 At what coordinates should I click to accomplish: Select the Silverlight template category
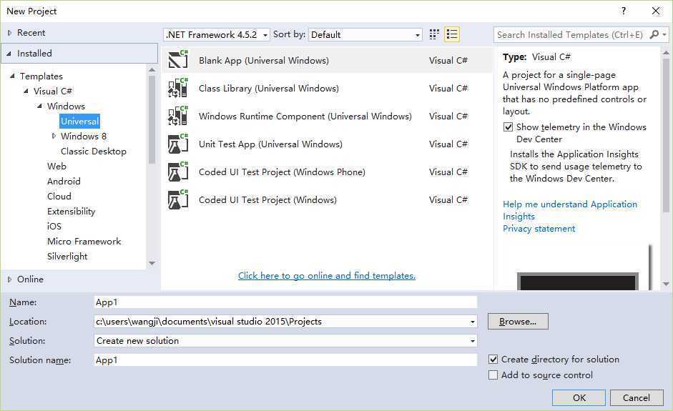(67, 256)
